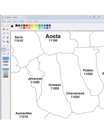Image resolution: width=104 pixels, height=135 pixels.
Task: Click the Aosta label on the map
Action: (53, 36)
